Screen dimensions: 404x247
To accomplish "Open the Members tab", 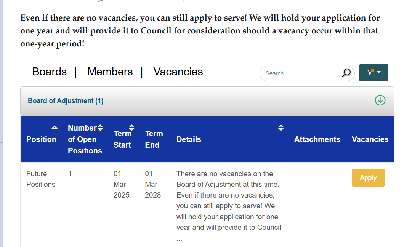I will click(110, 72).
